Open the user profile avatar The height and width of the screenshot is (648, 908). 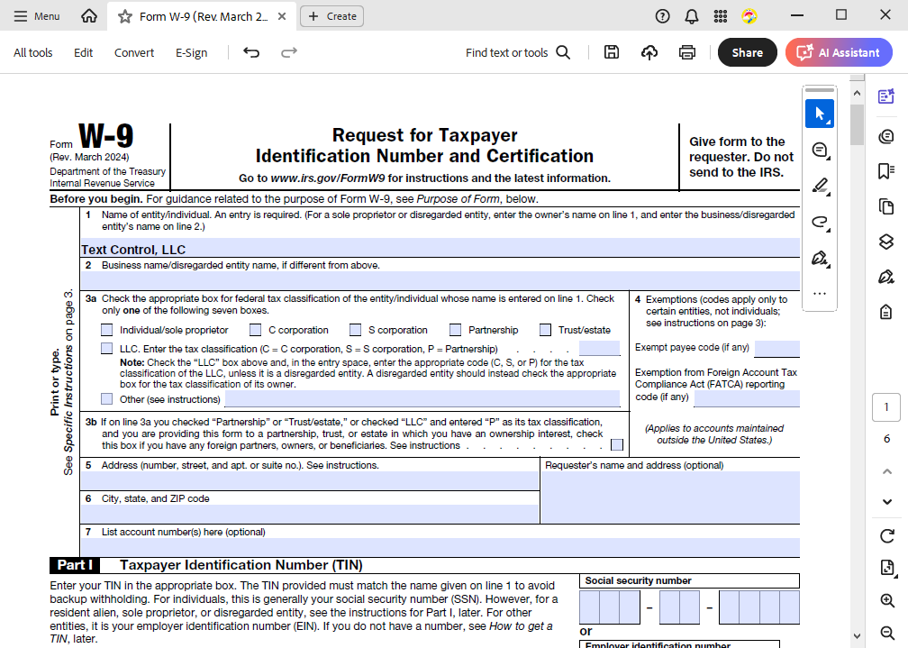749,16
